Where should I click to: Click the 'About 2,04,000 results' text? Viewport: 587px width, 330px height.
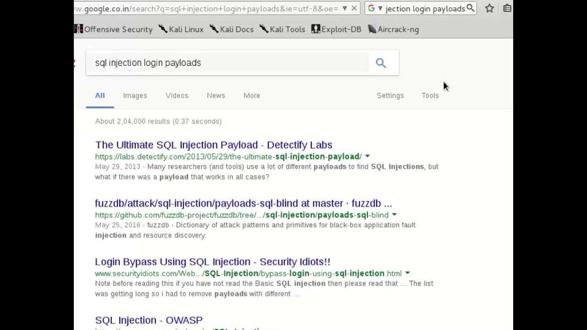(x=158, y=121)
